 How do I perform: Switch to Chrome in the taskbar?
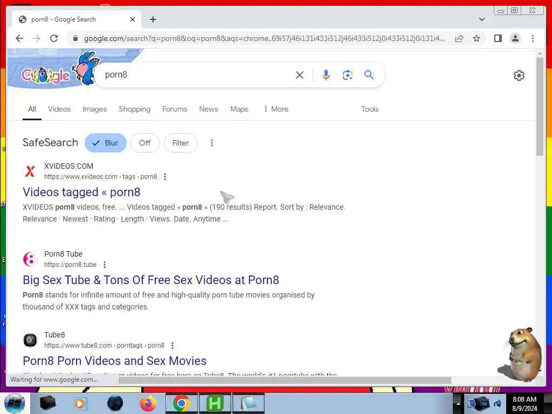181,403
